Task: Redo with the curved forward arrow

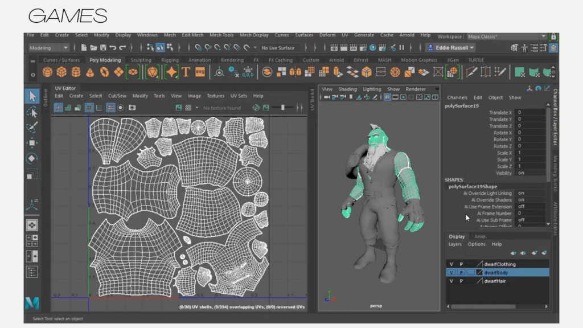Action: coord(122,48)
